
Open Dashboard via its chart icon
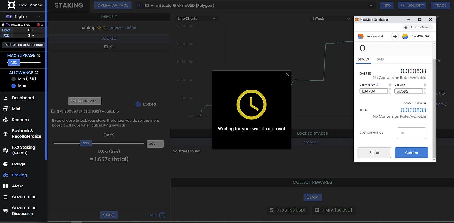pyautogui.click(x=6, y=98)
